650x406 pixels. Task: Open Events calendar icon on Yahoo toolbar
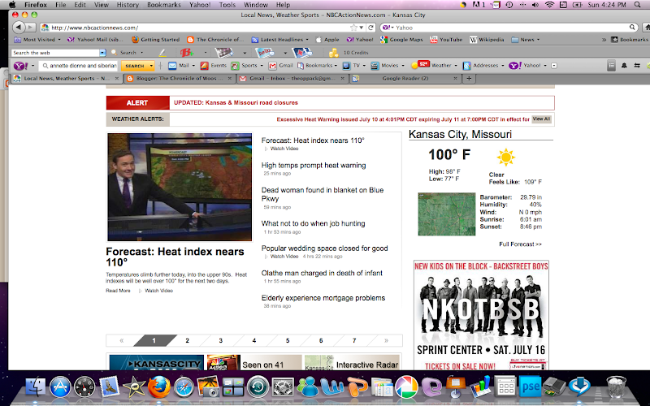[x=205, y=66]
